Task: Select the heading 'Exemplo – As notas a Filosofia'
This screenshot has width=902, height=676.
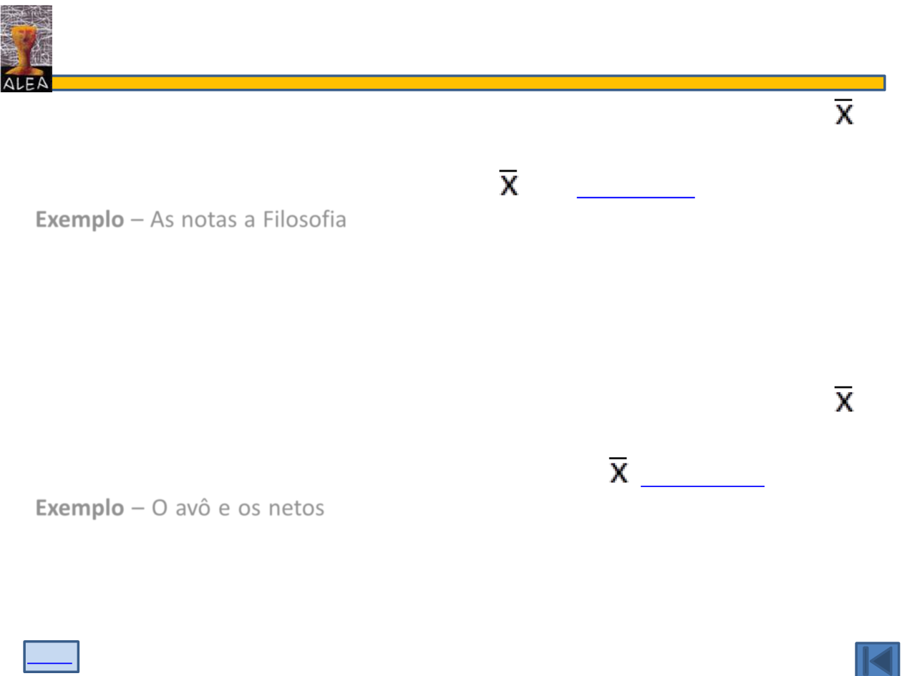Action: click(x=191, y=219)
